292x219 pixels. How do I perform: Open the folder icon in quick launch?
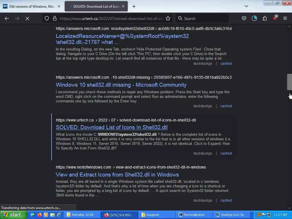(52, 215)
